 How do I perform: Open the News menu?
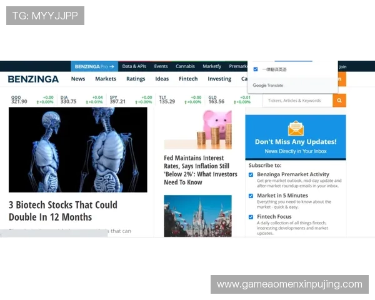pos(78,79)
